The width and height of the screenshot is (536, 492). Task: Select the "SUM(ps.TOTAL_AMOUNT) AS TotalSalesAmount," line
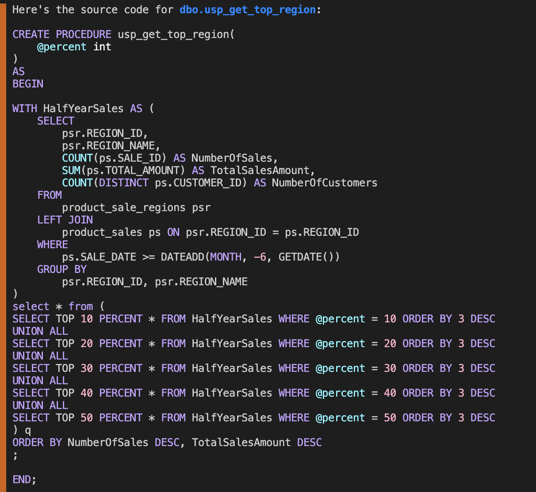tap(188, 170)
